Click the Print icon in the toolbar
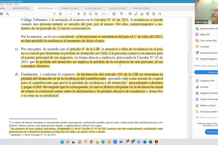Image resolution: width=218 pixels, height=145 pixels. [2, 14]
